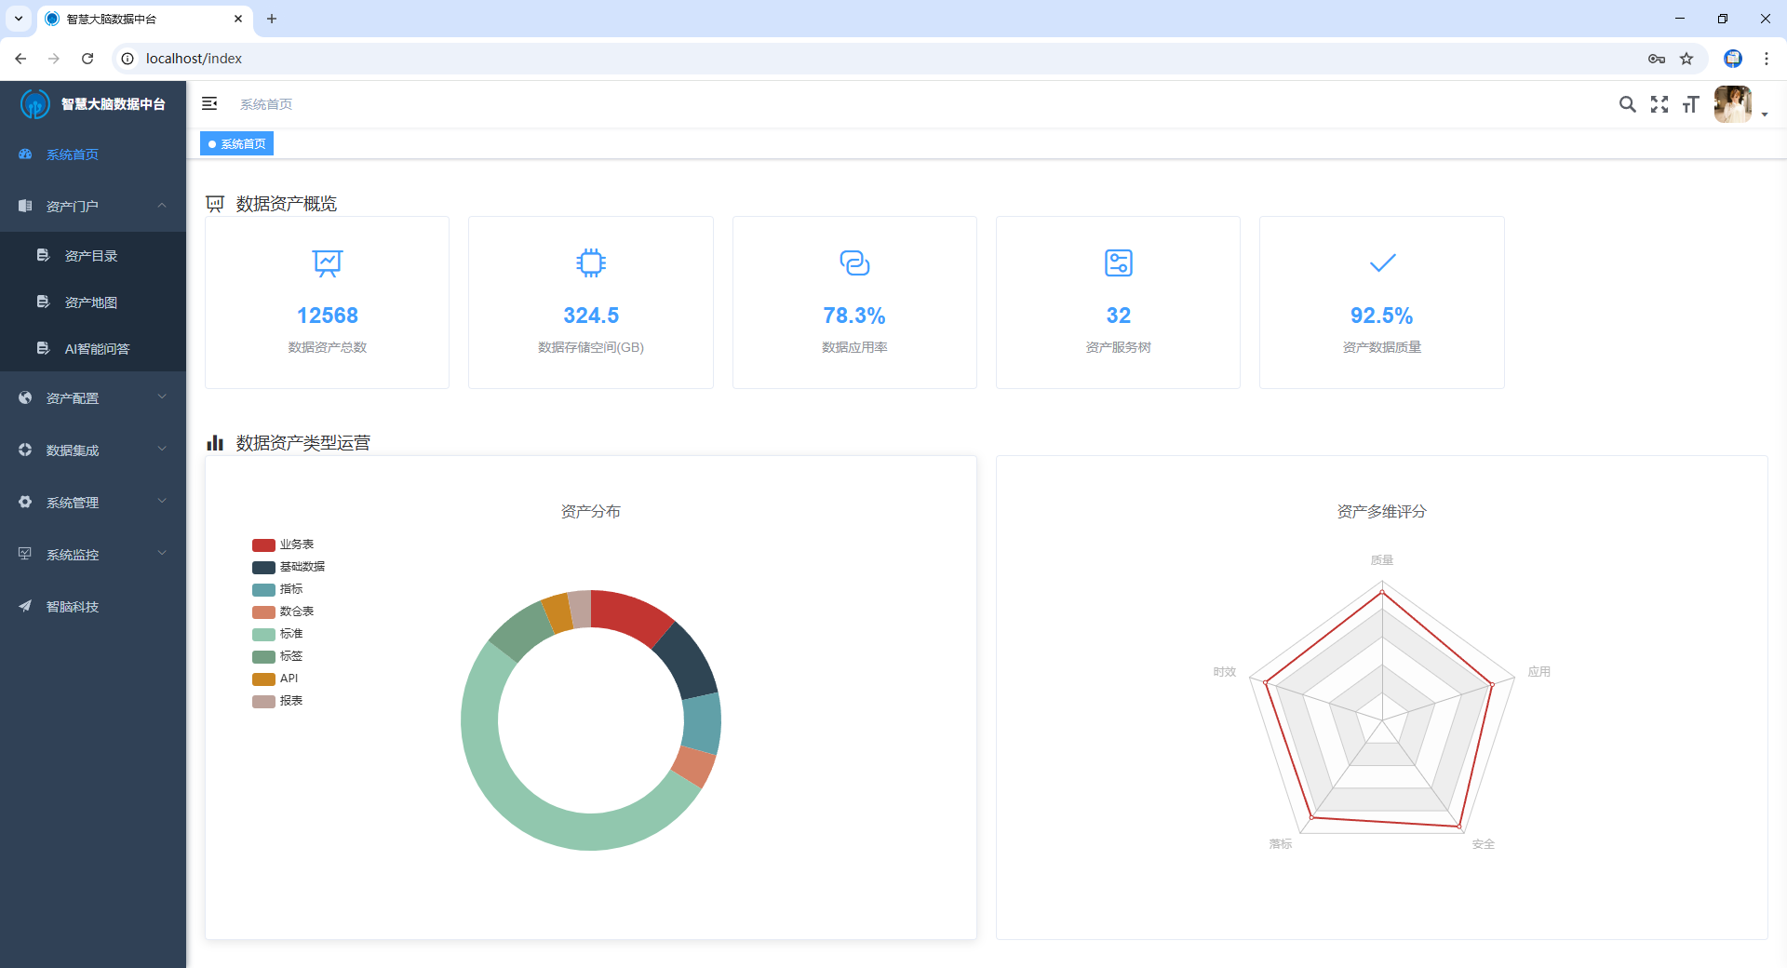Open the 智脑科技 sidebar link
This screenshot has width=1787, height=968.
tap(73, 607)
